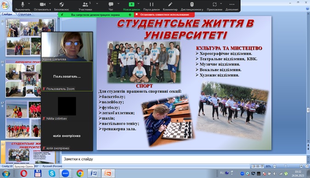
Task: Expand microphone audio options arrow
Action: pos(29,4)
